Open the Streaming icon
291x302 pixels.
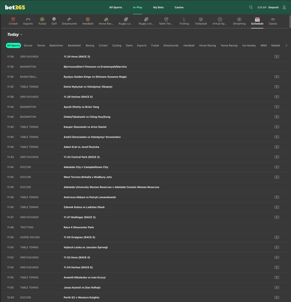pyautogui.click(x=239, y=19)
